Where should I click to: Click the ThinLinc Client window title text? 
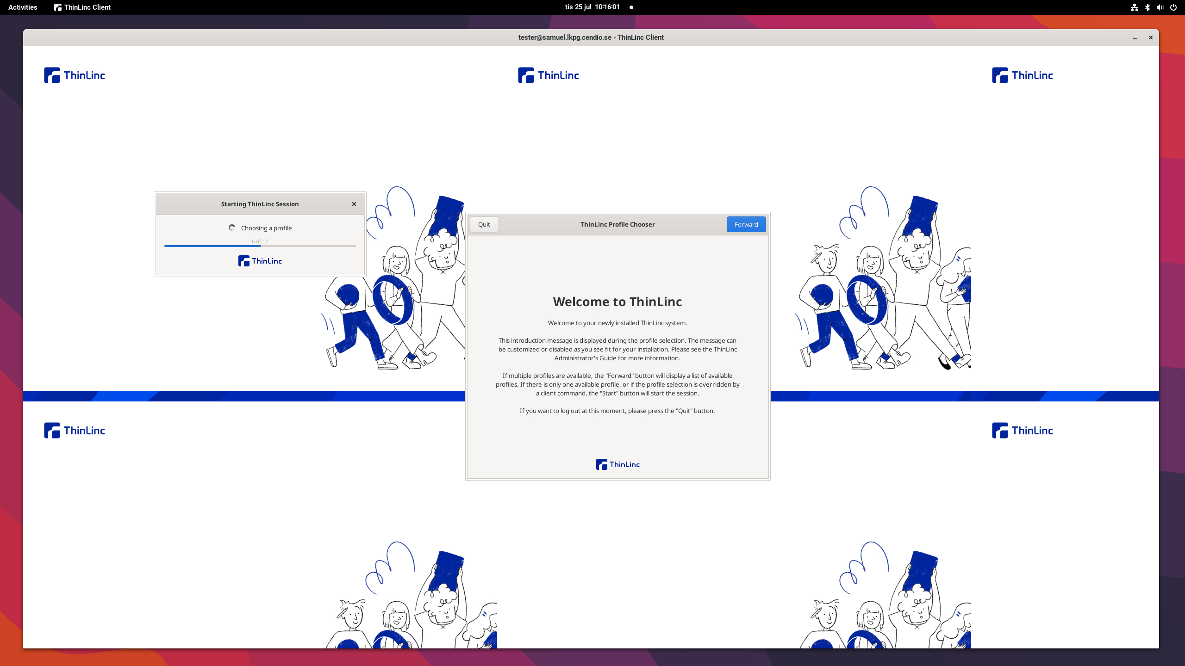(591, 37)
